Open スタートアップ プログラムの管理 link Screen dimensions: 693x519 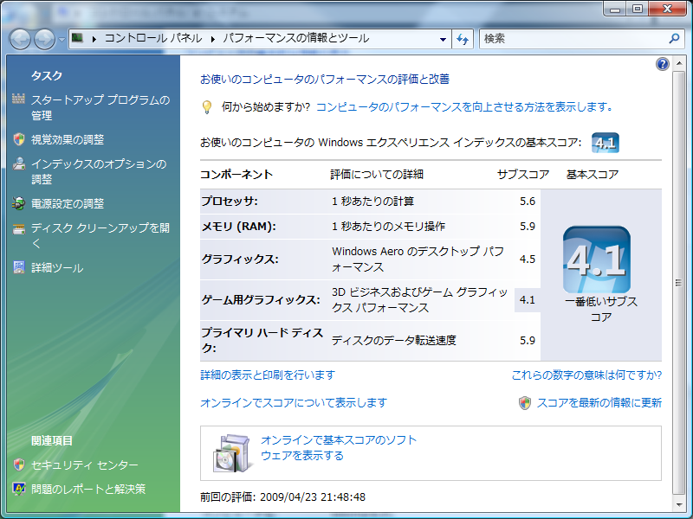click(100, 107)
